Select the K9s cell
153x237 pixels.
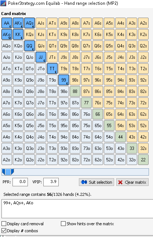click(x=64, y=34)
